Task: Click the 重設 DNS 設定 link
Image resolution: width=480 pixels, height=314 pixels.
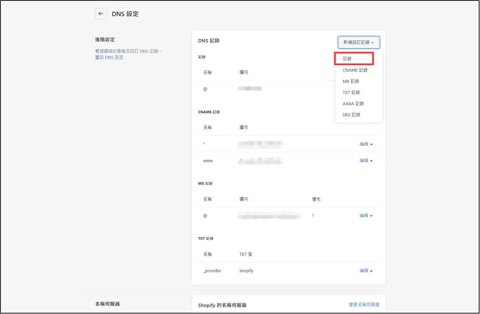Action: [109, 57]
